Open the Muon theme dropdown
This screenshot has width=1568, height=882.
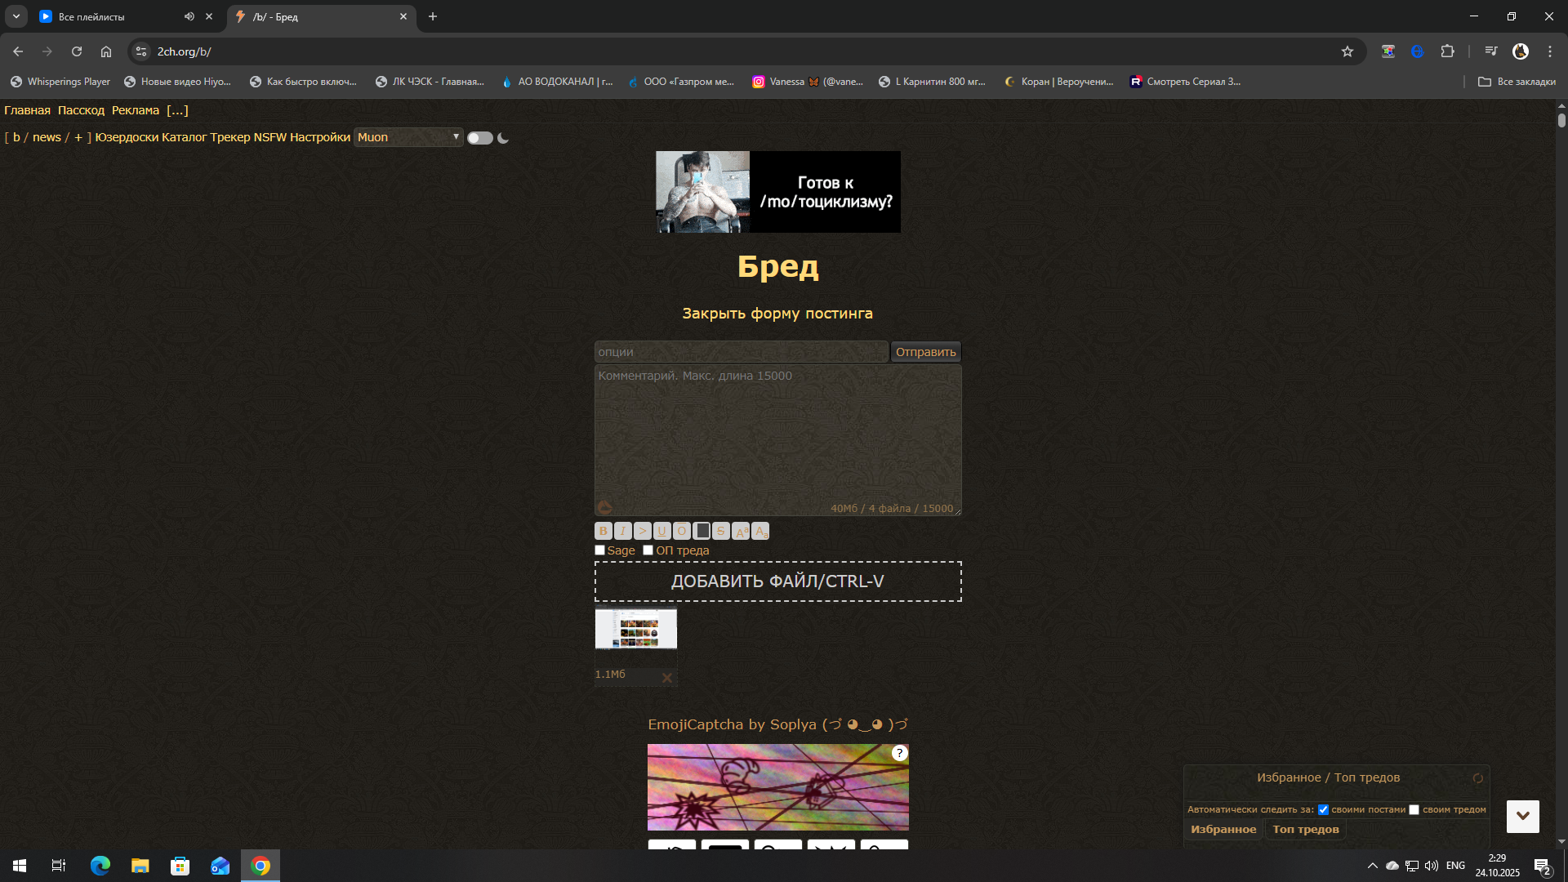[x=408, y=137]
